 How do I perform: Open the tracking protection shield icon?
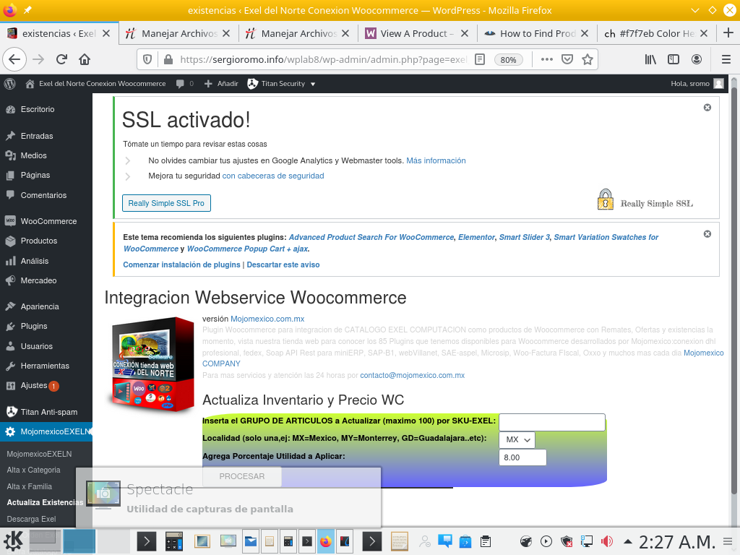point(147,59)
